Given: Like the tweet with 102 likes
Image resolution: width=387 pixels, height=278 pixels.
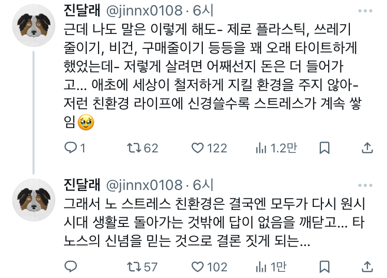Looking at the screenshot, I should (x=198, y=267).
